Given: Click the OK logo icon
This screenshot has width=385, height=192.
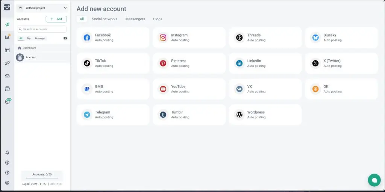Looking at the screenshot, I should coord(315,89).
